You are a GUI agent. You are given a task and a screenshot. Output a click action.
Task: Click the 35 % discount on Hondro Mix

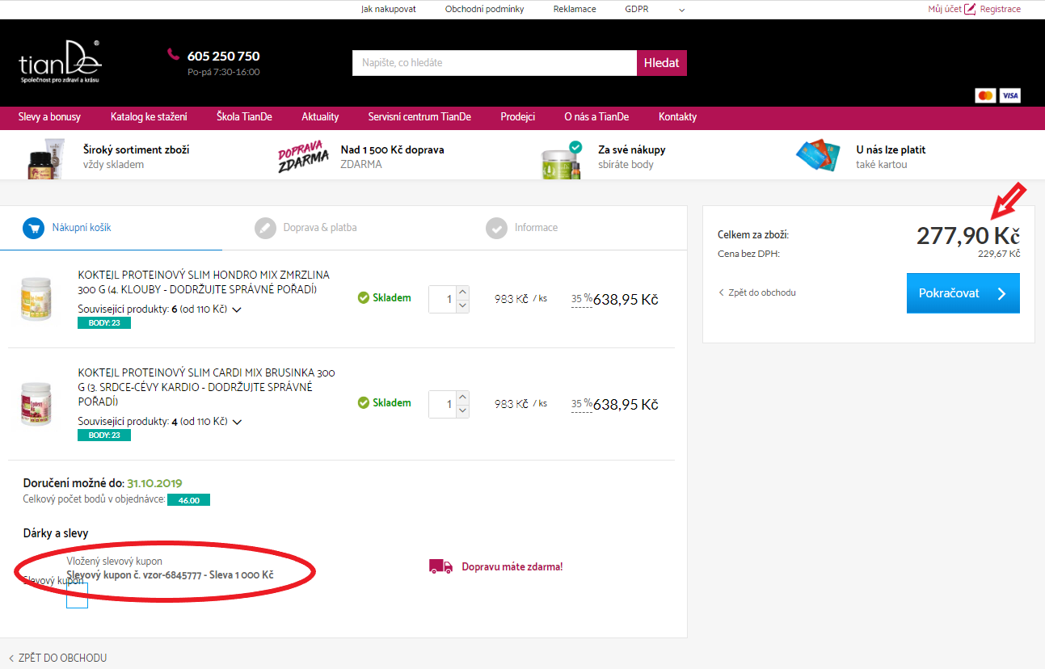tap(582, 299)
